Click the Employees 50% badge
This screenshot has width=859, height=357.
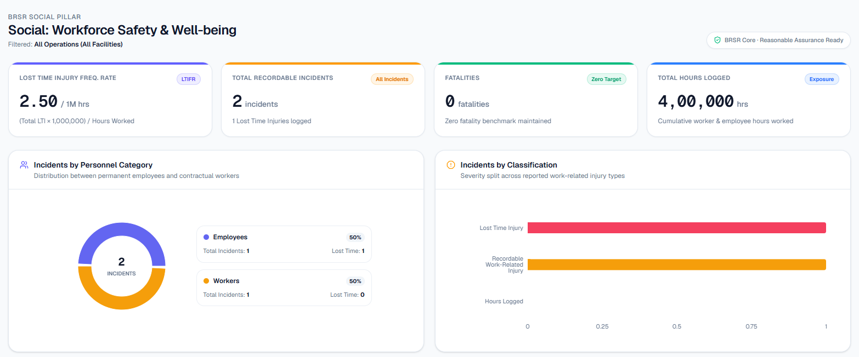pyautogui.click(x=355, y=238)
